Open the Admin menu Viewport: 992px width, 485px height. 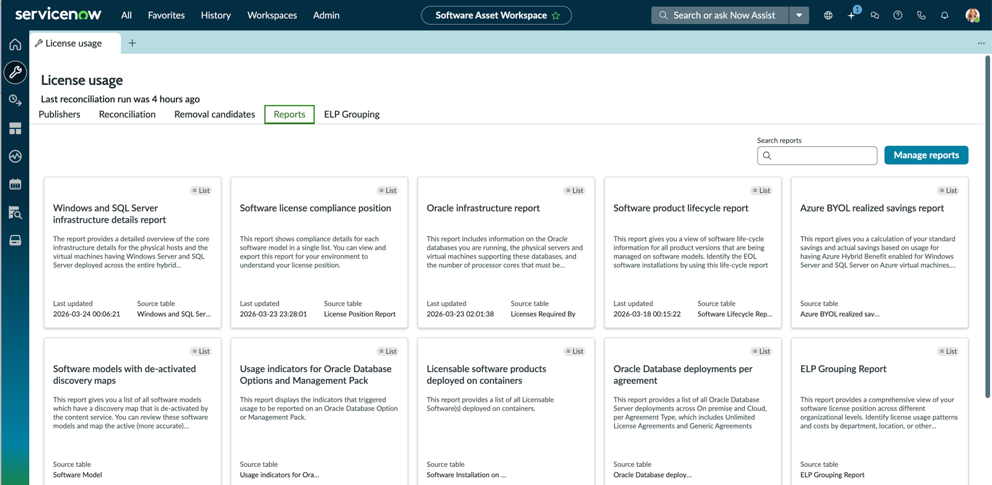point(326,15)
